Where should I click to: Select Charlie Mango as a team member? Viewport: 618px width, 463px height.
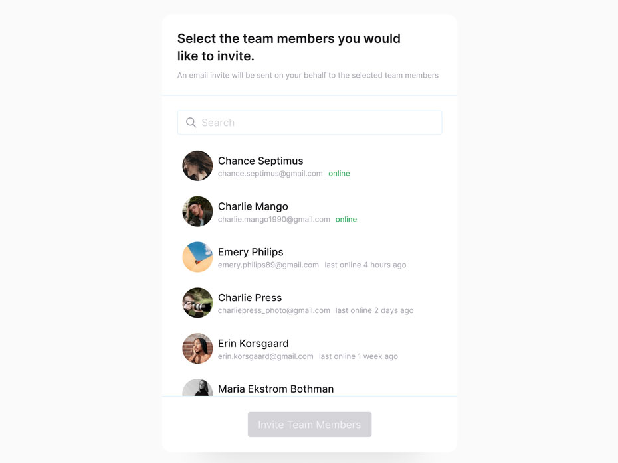[x=253, y=206]
